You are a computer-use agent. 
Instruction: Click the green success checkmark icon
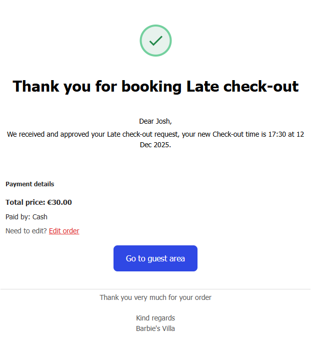[x=155, y=41]
